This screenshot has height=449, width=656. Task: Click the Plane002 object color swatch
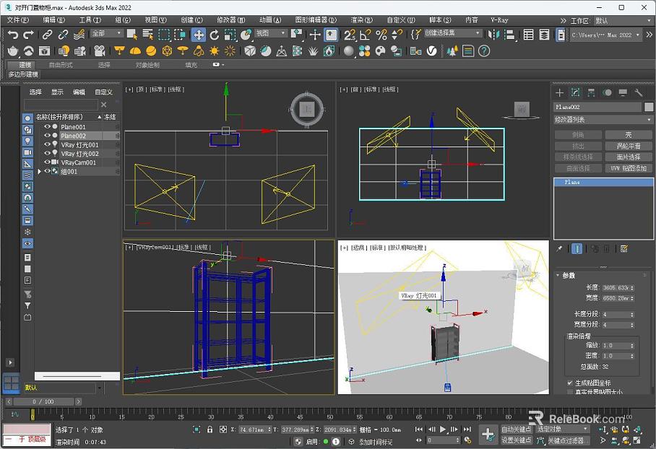[649, 107]
